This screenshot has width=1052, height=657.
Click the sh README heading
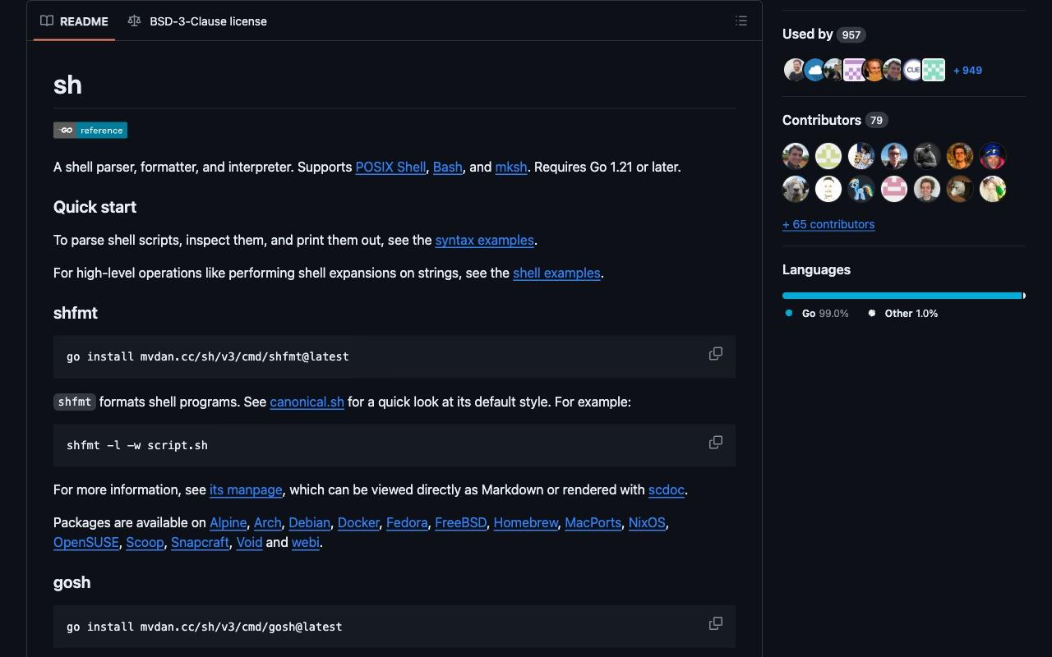(67, 85)
